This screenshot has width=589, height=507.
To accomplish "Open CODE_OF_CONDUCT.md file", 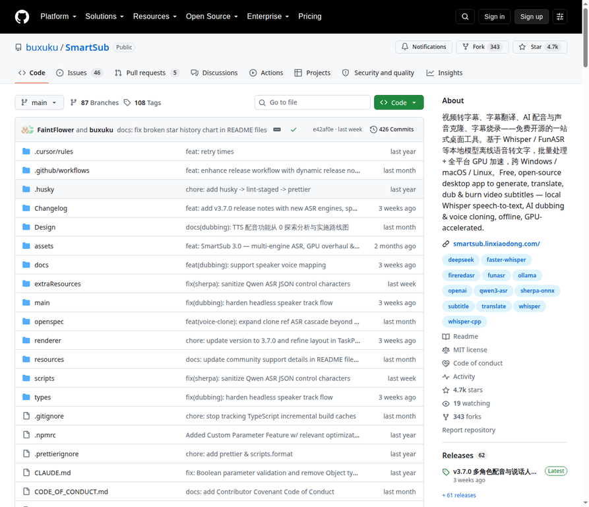I will (x=71, y=492).
